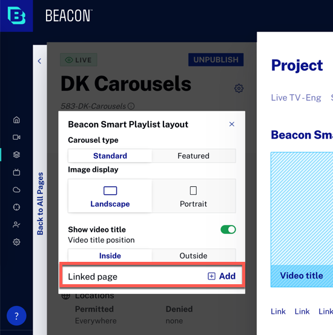The height and width of the screenshot is (335, 333).
Task: Open sidebar settings gear icon
Action: point(16,242)
